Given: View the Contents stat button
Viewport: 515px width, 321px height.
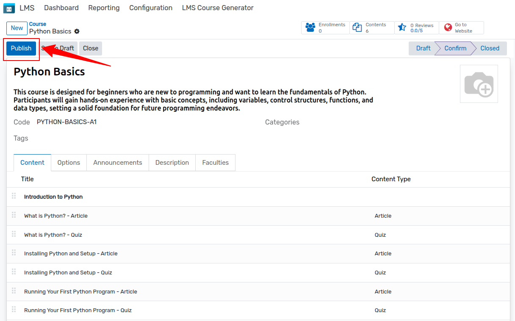Looking at the screenshot, I should coord(372,28).
